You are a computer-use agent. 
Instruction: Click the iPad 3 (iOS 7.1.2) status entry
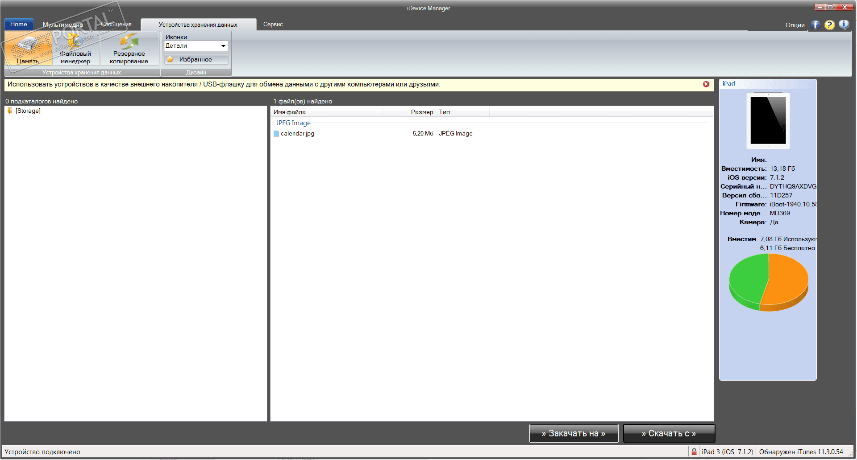(x=728, y=452)
